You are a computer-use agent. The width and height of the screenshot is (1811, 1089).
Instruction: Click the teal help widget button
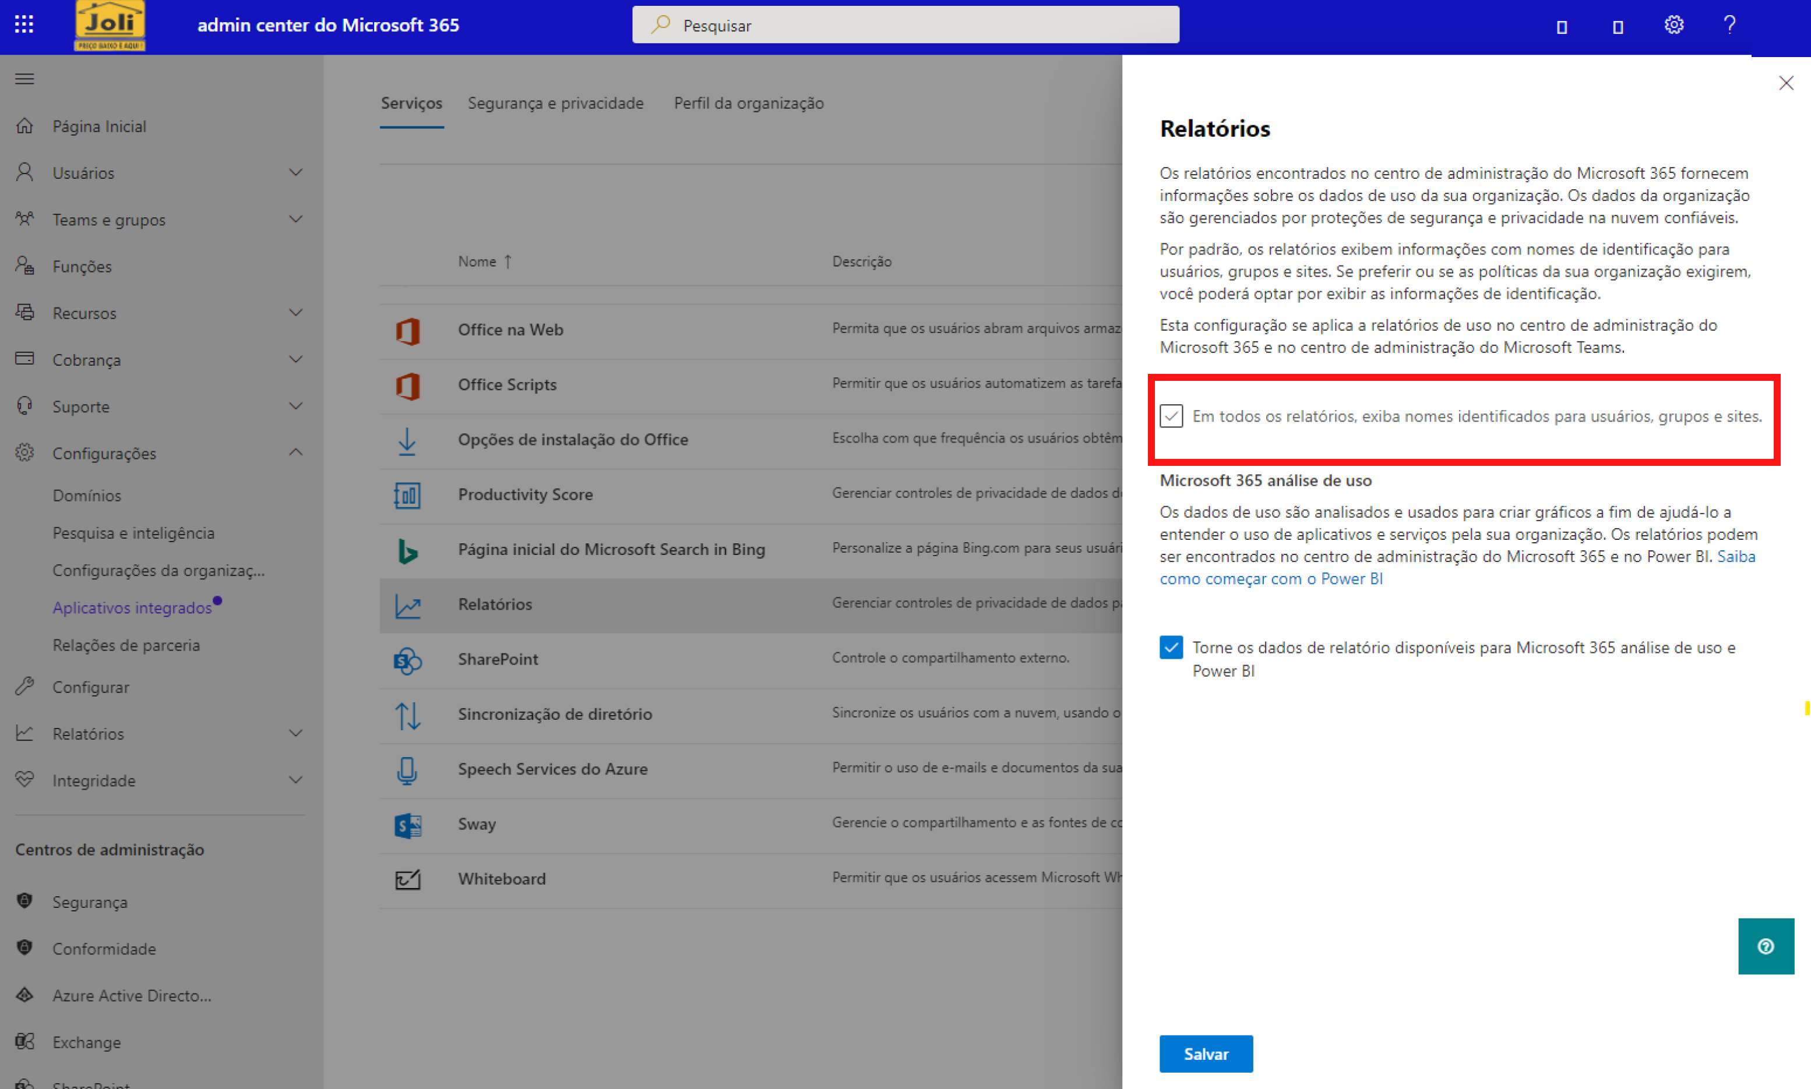1766,947
